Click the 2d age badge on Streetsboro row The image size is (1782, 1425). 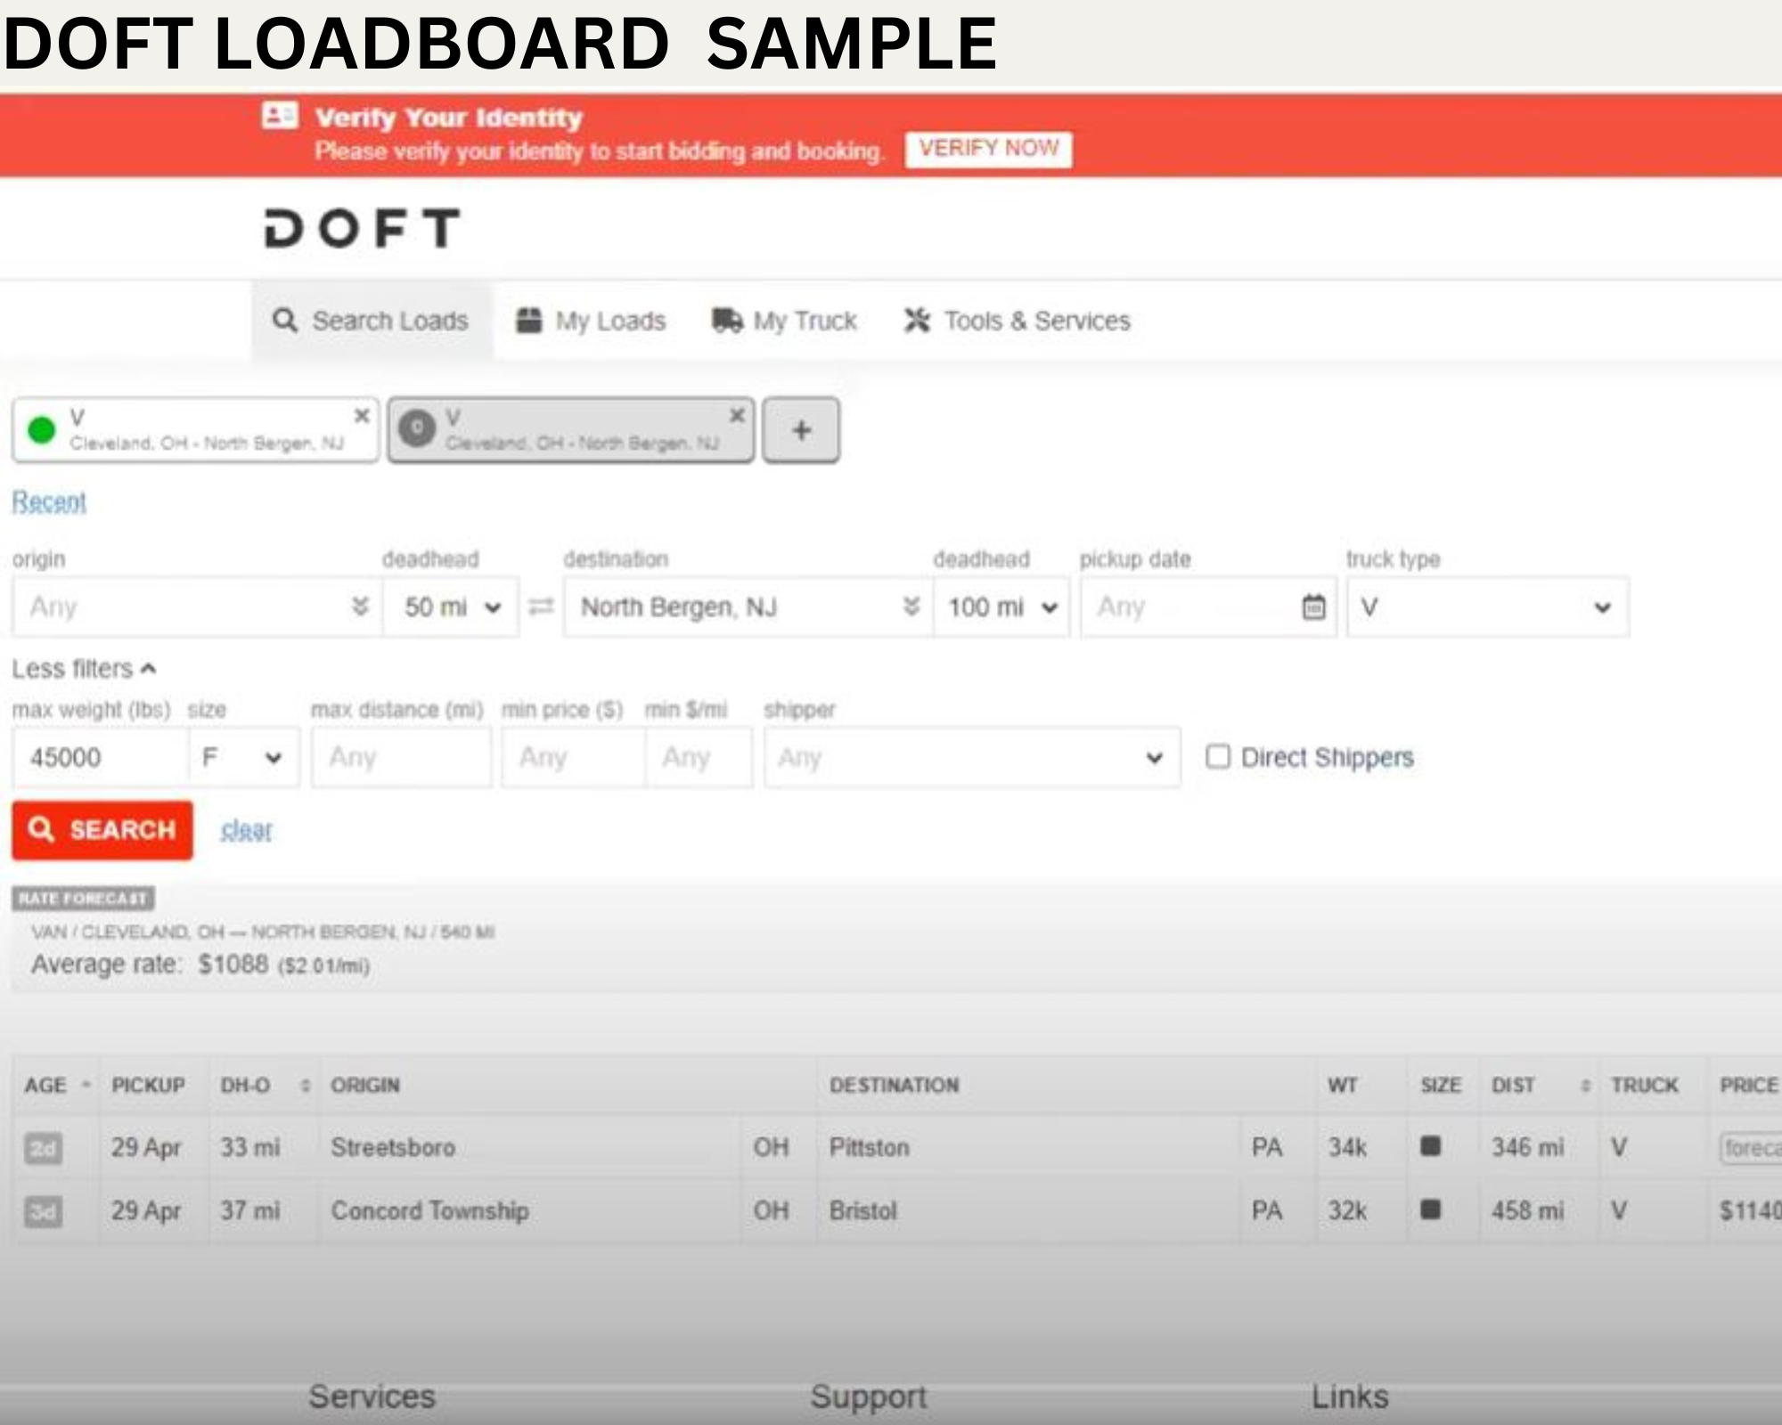point(43,1148)
